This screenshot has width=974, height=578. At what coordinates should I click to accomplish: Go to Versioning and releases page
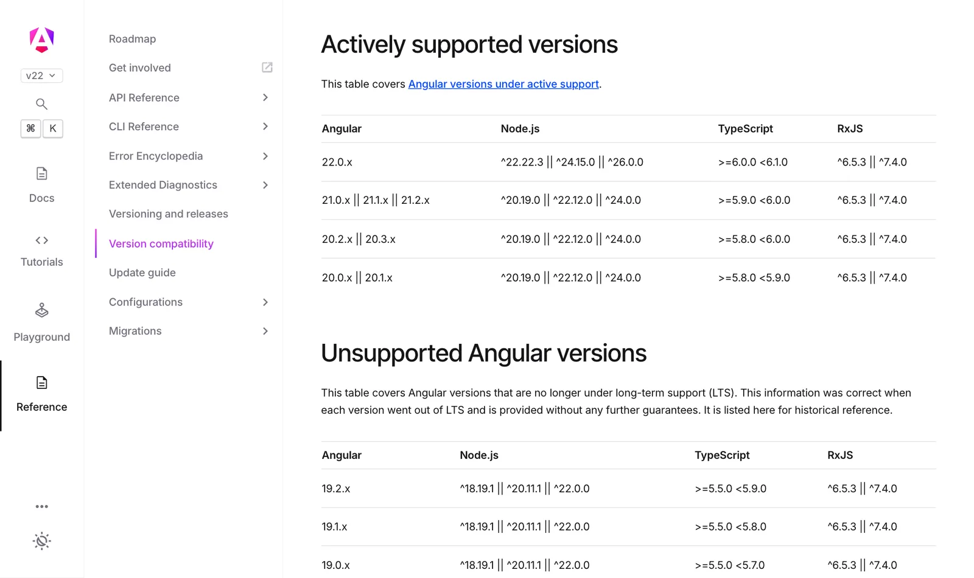point(169,214)
